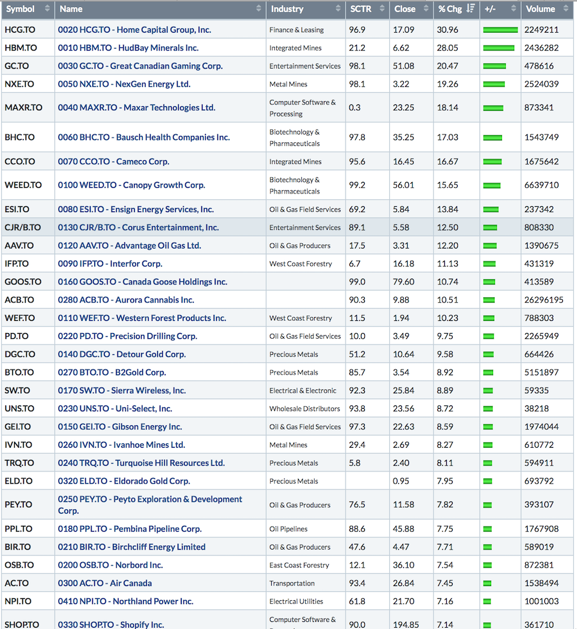Open Canopy Growth Corp. link
Viewport: 577px width, 629px height.
tap(131, 185)
